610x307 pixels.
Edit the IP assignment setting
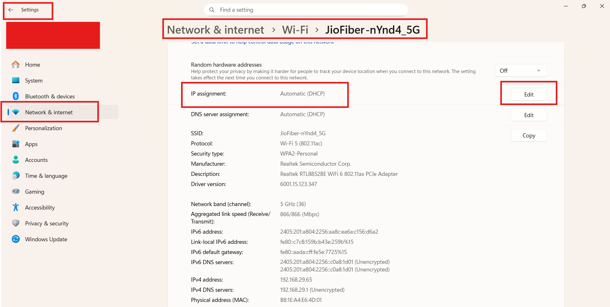[528, 94]
